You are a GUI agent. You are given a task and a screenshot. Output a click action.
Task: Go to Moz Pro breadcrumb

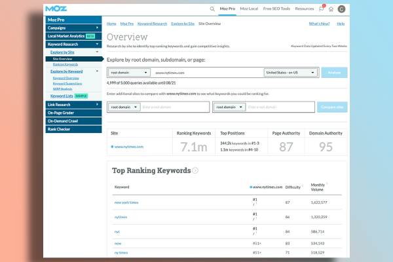(x=127, y=24)
